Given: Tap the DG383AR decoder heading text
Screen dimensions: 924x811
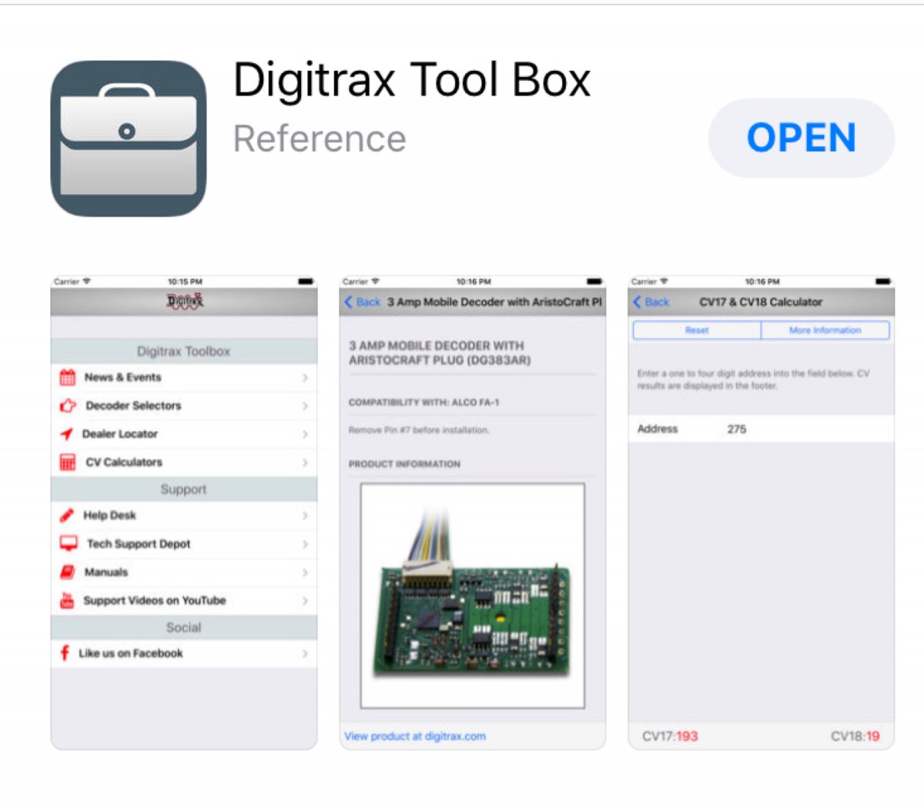Looking at the screenshot, I should click(x=440, y=353).
